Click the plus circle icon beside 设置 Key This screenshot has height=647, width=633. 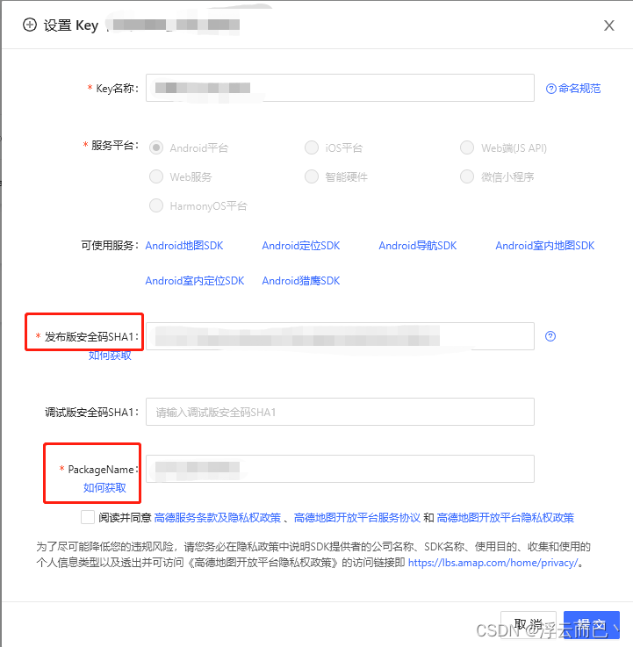click(x=30, y=25)
